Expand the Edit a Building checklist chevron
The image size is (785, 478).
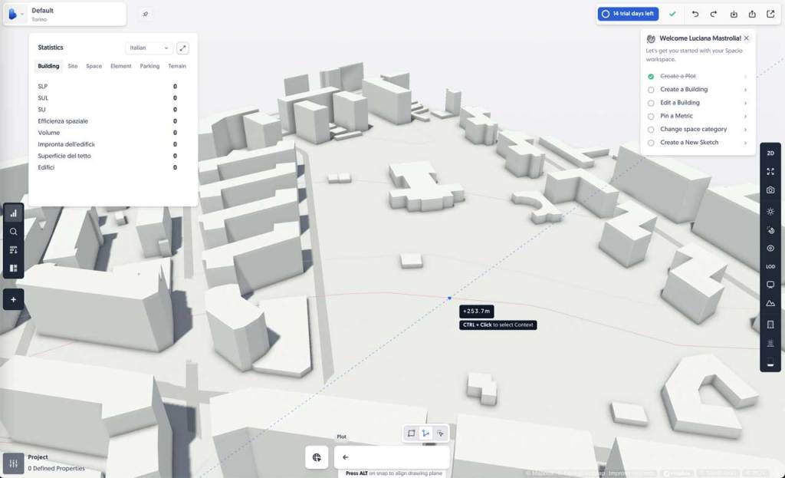click(x=745, y=102)
